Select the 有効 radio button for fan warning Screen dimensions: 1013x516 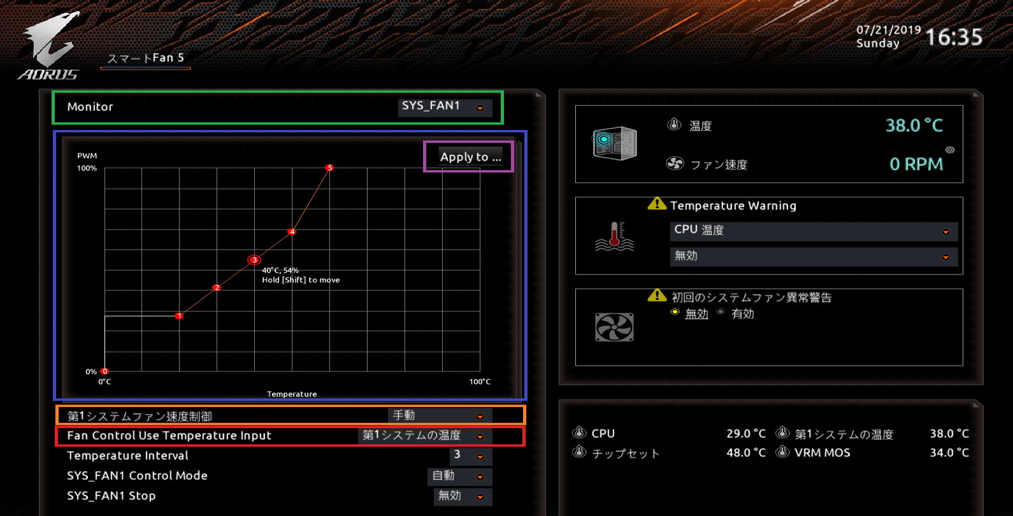point(721,312)
